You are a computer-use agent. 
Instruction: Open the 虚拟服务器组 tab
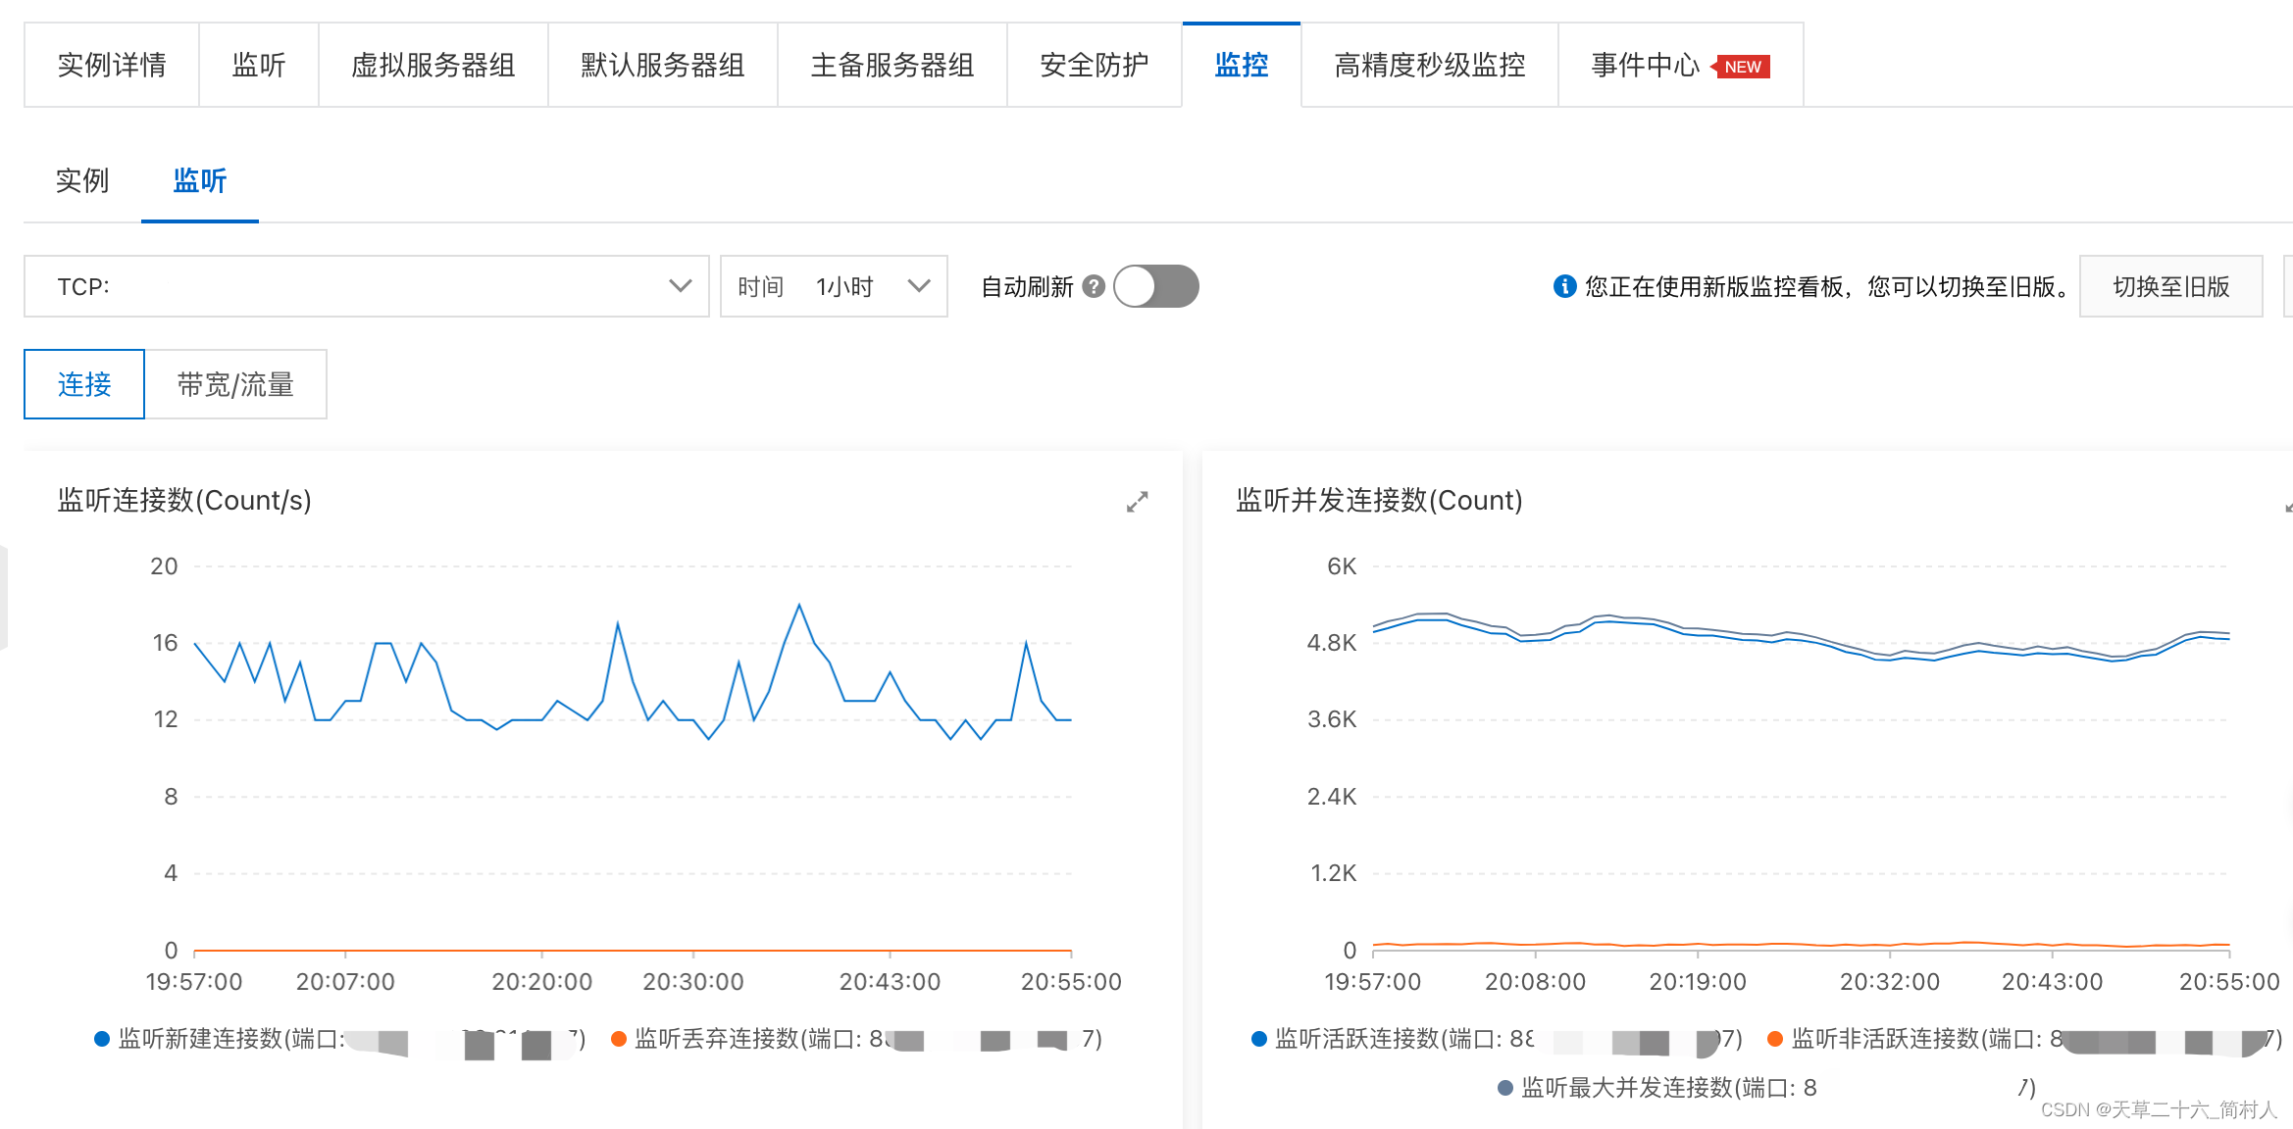433,66
